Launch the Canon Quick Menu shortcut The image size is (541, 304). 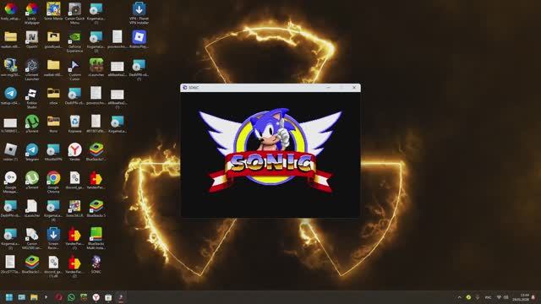[x=74, y=9]
